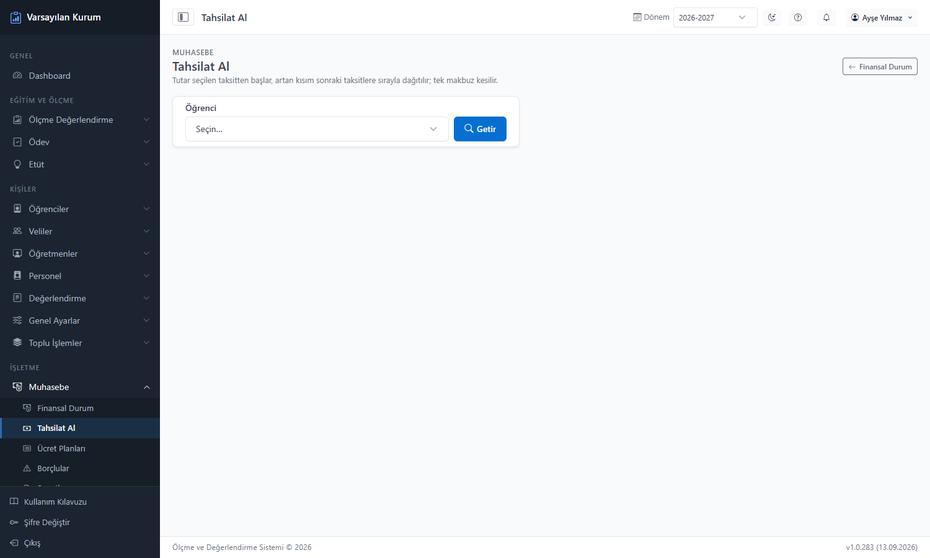The width and height of the screenshot is (930, 558).
Task: Click the Dashboard gauge icon
Action: 17,76
